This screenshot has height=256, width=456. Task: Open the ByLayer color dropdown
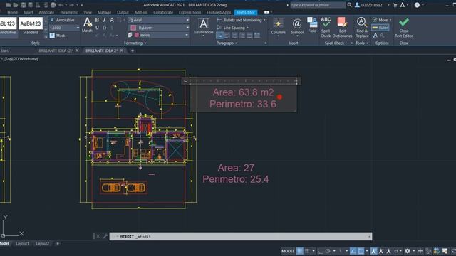[x=187, y=28]
